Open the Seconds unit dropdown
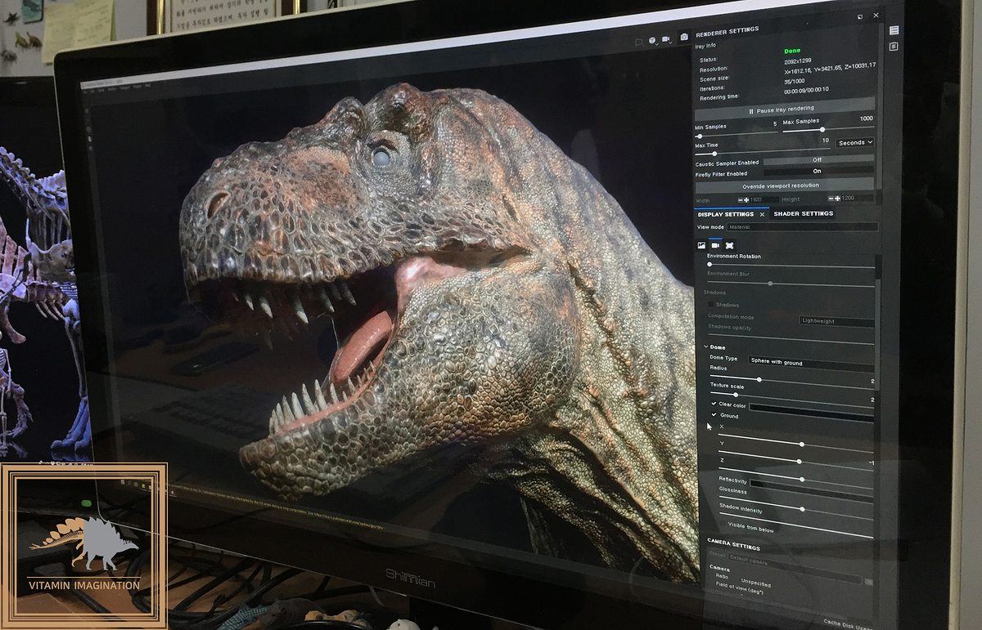 854,142
